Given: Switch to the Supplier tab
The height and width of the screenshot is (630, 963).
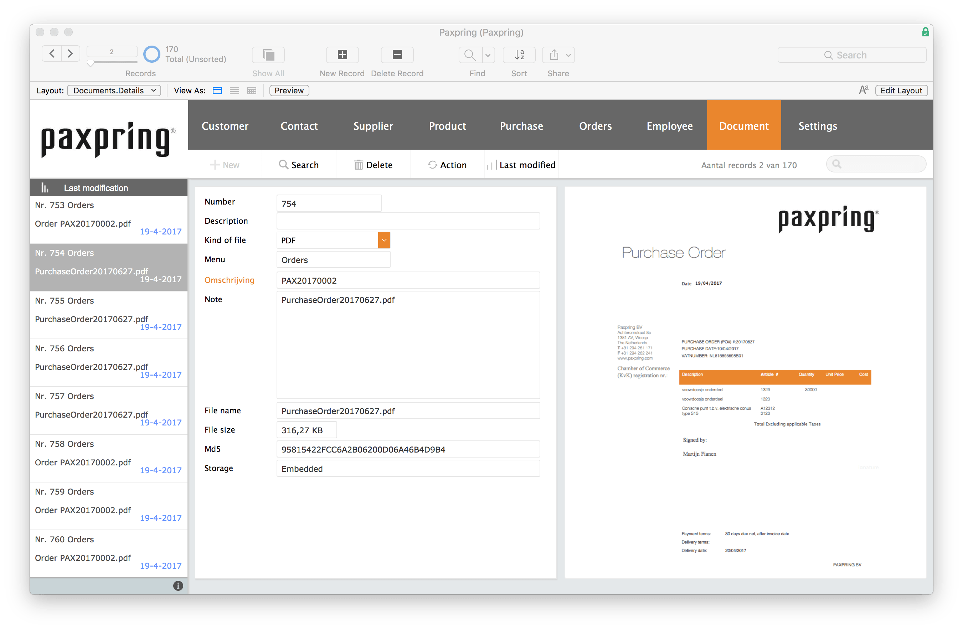Looking at the screenshot, I should click(x=373, y=126).
